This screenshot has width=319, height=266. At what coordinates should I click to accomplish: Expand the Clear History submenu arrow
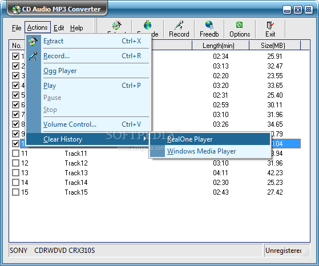[x=144, y=139]
